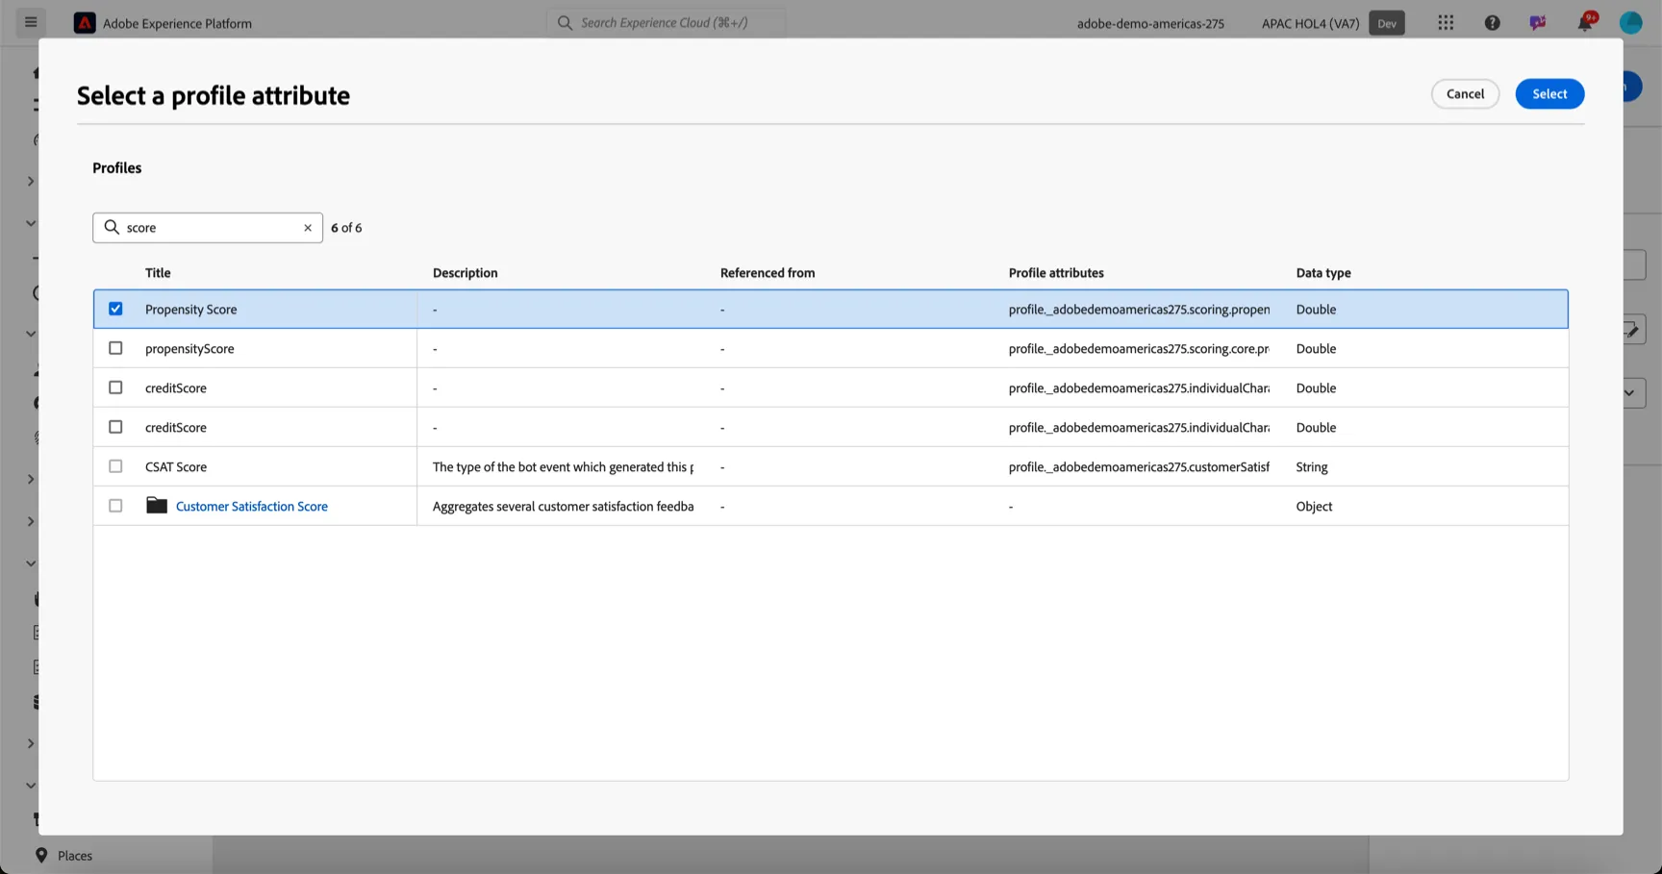
Task: Open the help question mark icon
Action: click(1492, 23)
